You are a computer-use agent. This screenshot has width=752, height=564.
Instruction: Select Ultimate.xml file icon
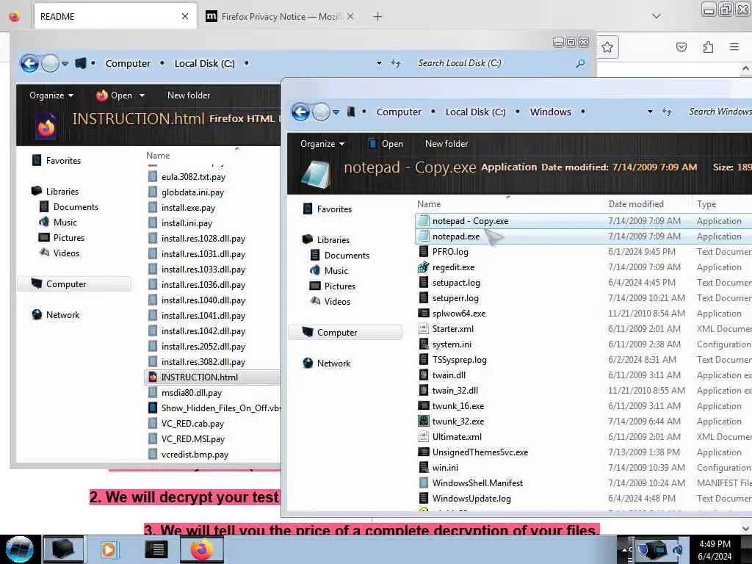pos(424,436)
